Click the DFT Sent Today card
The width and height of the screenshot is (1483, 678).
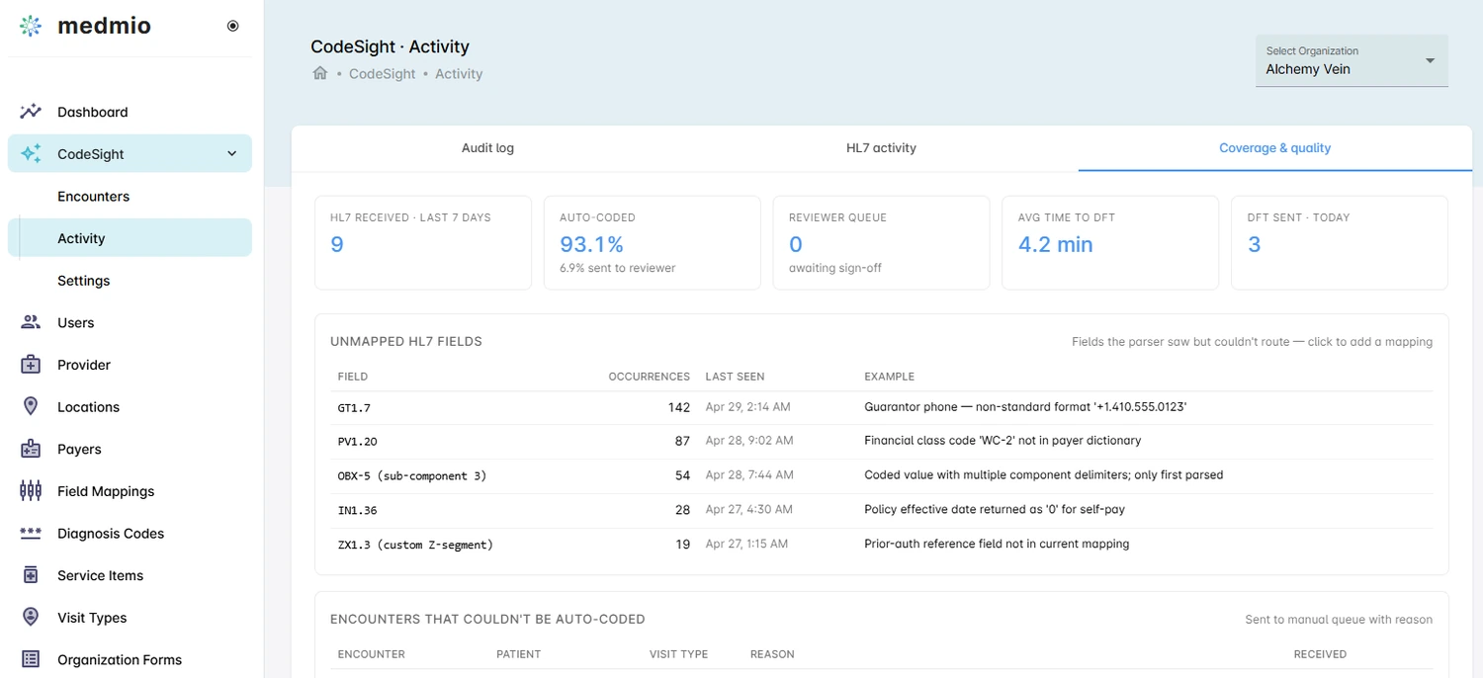coord(1340,243)
